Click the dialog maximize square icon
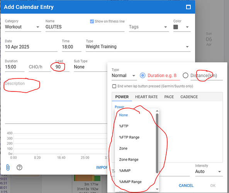This screenshot has height=193, width=229. pos(188,7)
